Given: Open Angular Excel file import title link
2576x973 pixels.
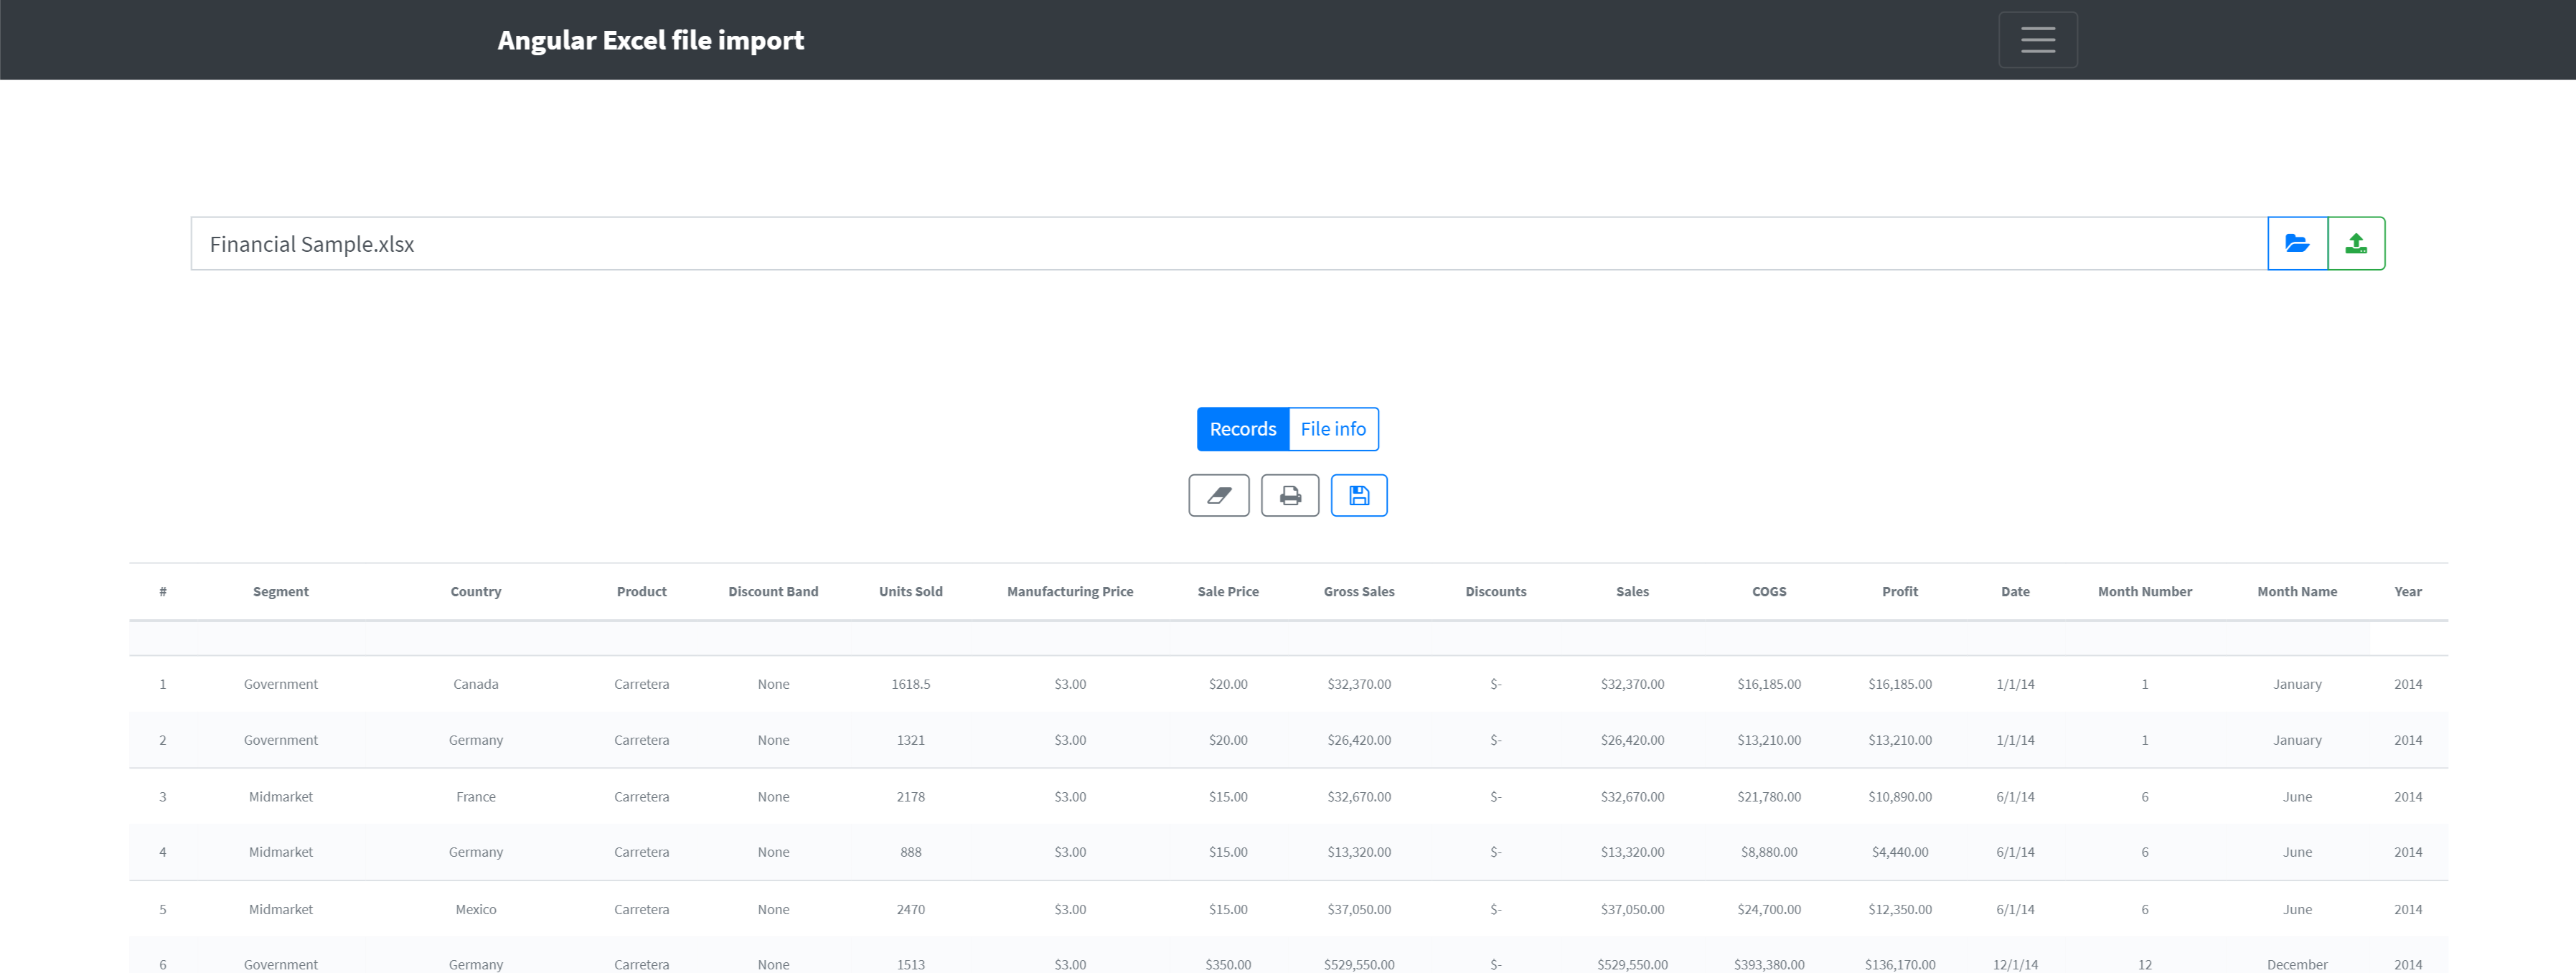Looking at the screenshot, I should tap(650, 40).
